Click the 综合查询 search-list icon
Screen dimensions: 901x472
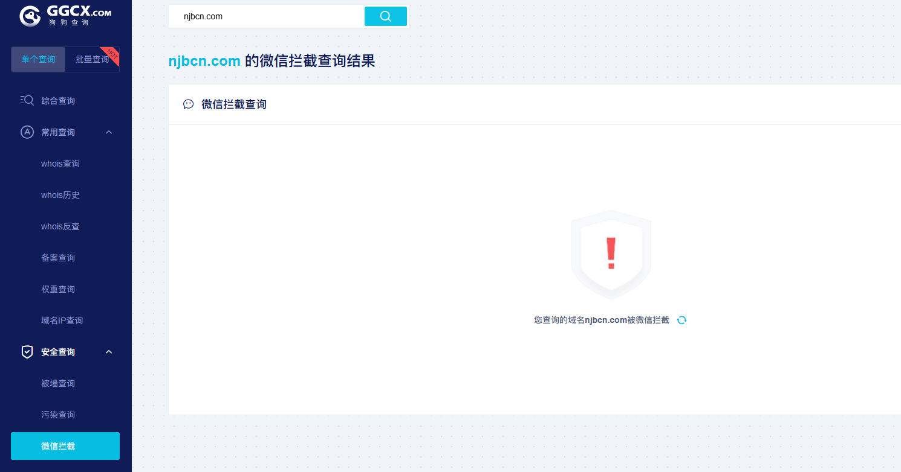pyautogui.click(x=27, y=100)
